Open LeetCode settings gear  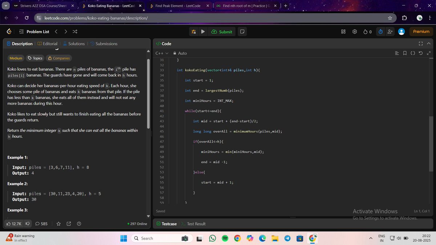(x=355, y=32)
